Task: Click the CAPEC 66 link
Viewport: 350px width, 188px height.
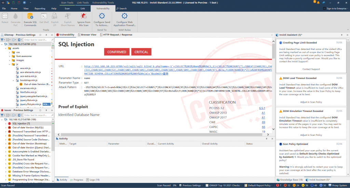Action: [x=264, y=127]
